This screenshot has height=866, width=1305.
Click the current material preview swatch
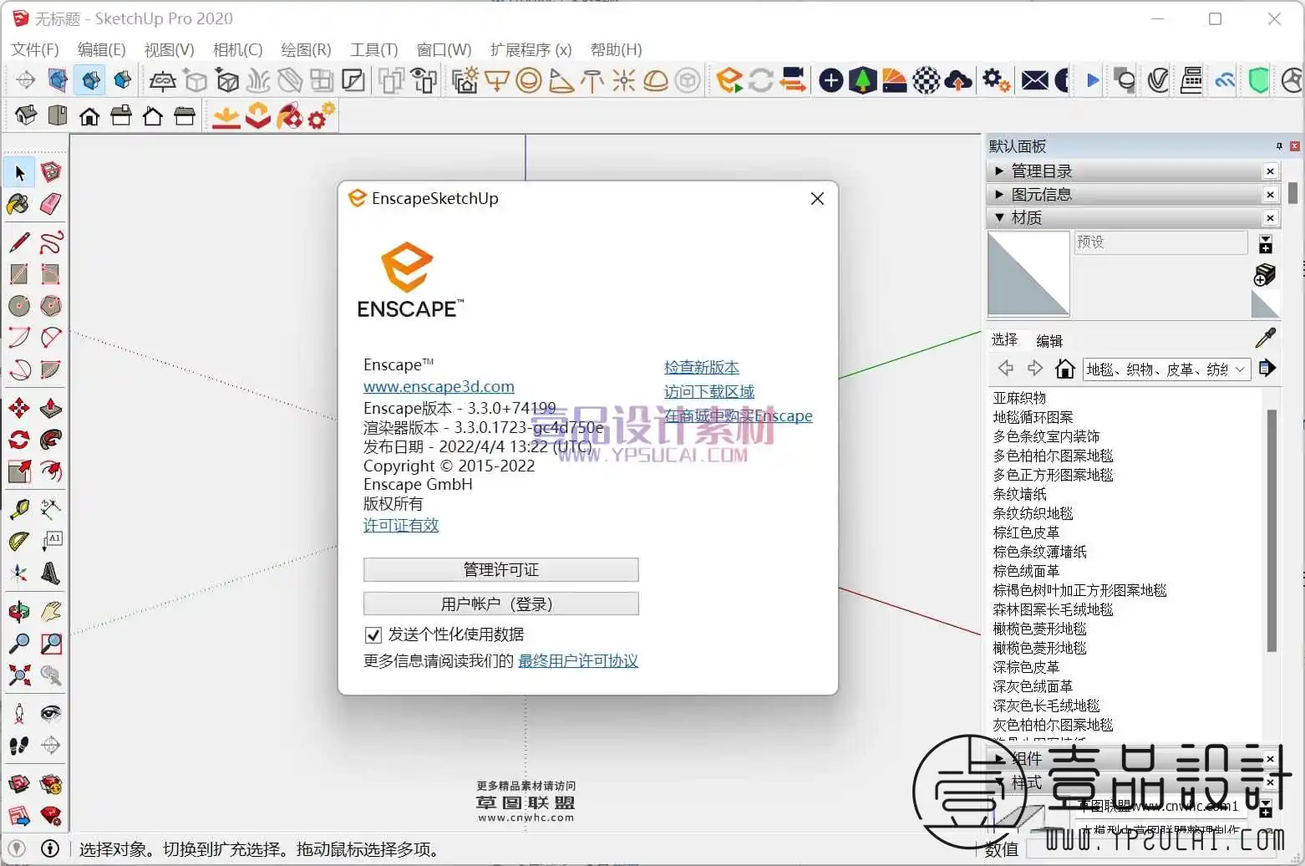1028,274
